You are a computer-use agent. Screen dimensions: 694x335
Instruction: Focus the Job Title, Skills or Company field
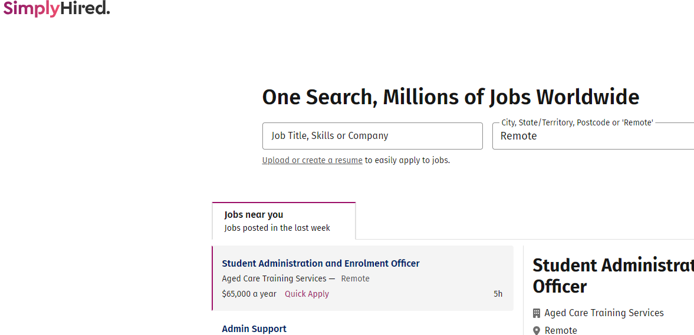[x=372, y=136]
